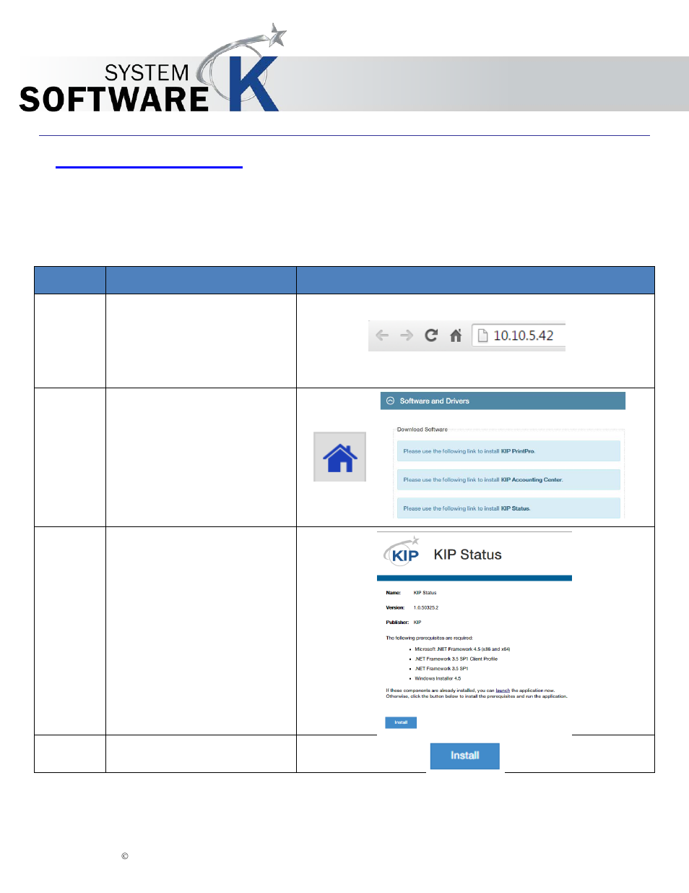Click the KIP Accounting Center install link

[x=508, y=479]
